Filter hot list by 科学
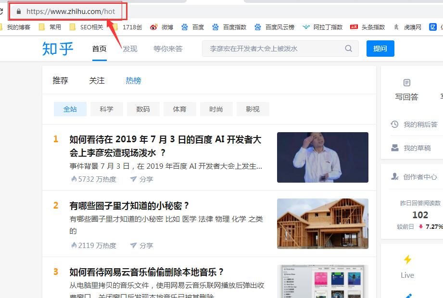The image size is (443, 298). click(x=106, y=109)
